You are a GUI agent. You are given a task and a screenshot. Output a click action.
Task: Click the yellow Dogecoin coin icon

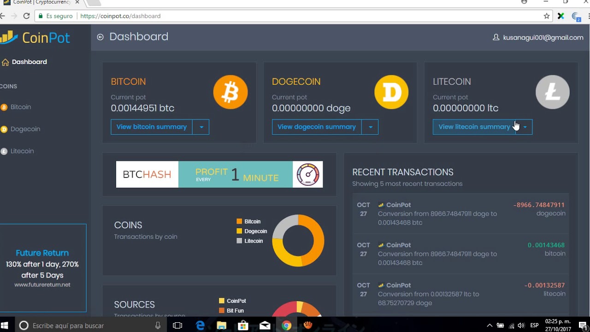click(391, 92)
